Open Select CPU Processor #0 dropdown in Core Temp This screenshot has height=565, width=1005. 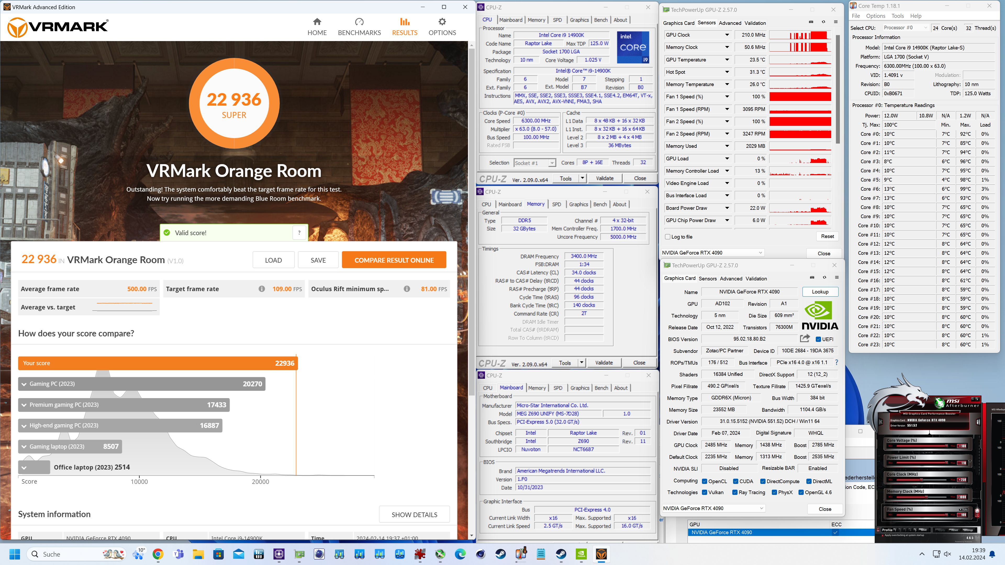click(x=906, y=28)
